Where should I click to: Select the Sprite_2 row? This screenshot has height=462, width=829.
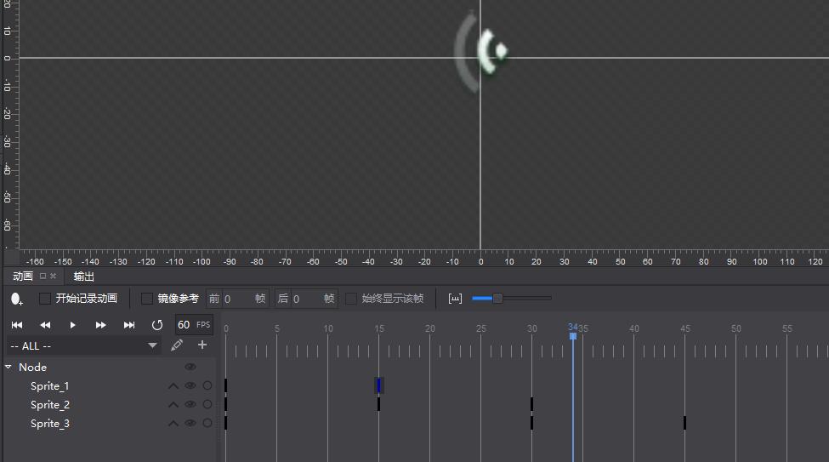point(110,404)
